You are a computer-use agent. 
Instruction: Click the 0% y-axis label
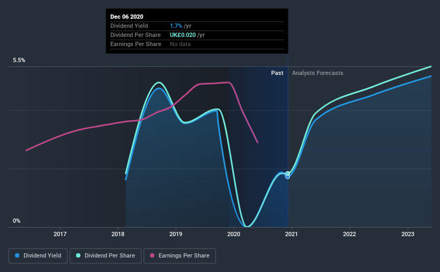(x=17, y=221)
